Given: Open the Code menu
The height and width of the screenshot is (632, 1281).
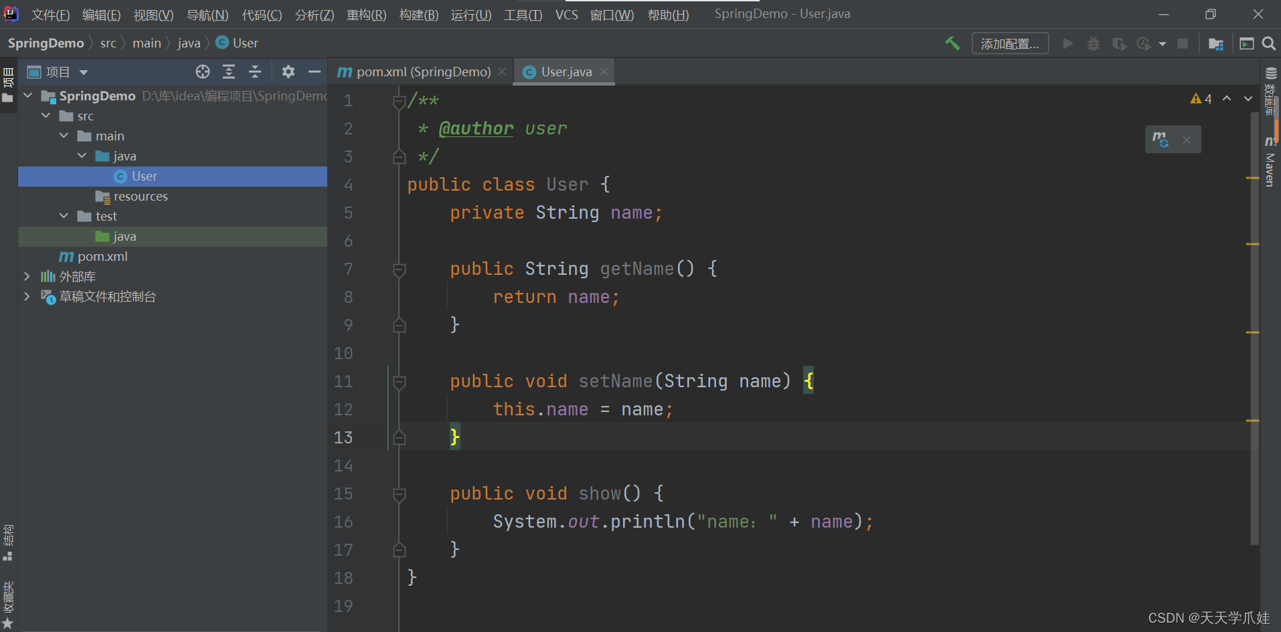Looking at the screenshot, I should click(x=262, y=15).
